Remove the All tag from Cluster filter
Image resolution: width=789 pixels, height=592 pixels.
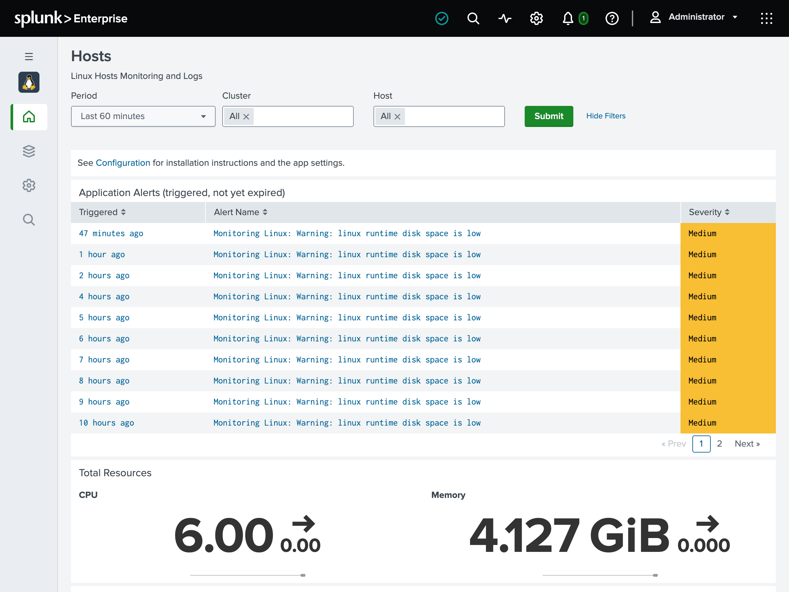tap(246, 116)
